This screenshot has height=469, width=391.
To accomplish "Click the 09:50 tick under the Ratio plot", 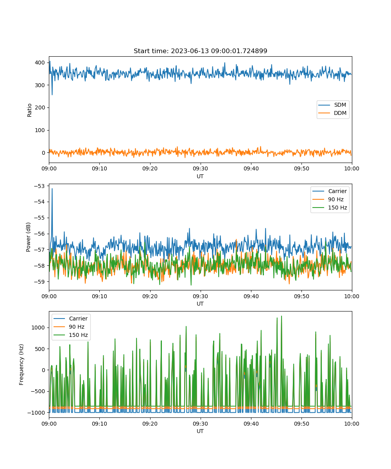I will coord(301,168).
